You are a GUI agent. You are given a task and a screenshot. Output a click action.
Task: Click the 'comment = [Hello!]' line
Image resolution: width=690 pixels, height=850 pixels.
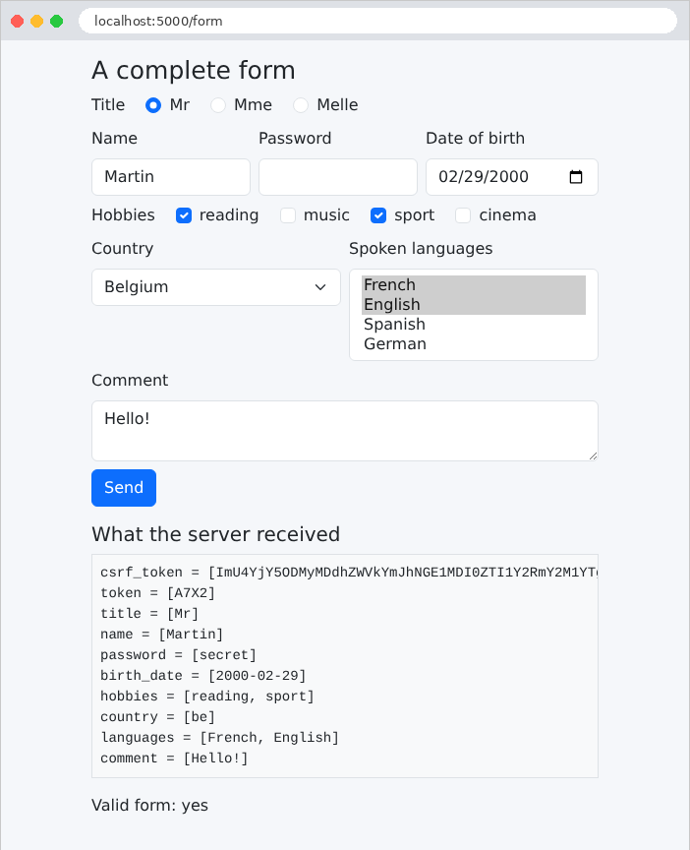pyautogui.click(x=174, y=758)
